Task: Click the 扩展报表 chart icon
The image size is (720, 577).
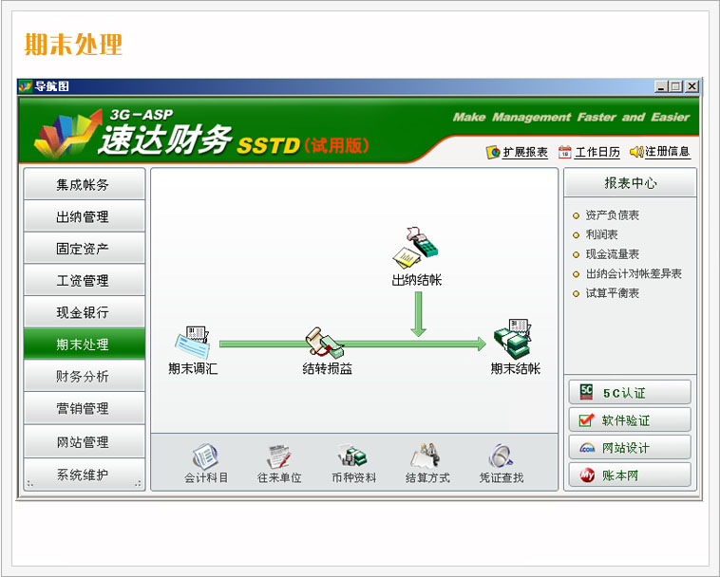Action: pyautogui.click(x=493, y=152)
